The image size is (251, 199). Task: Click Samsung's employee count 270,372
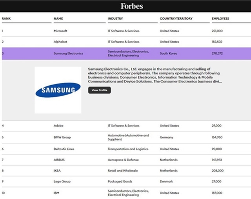pos(217,53)
